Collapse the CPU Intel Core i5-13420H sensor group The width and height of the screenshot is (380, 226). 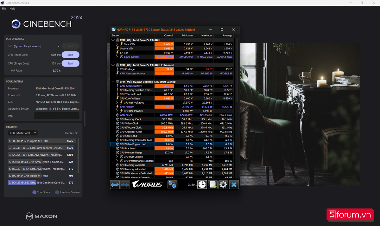[x=113, y=40]
